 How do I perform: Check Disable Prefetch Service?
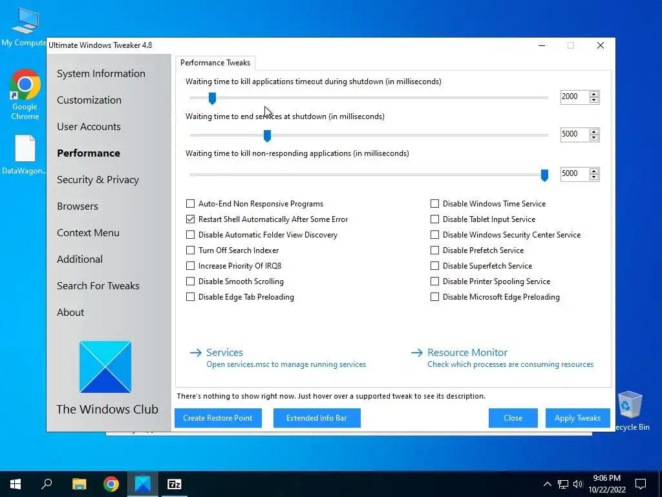pos(434,250)
